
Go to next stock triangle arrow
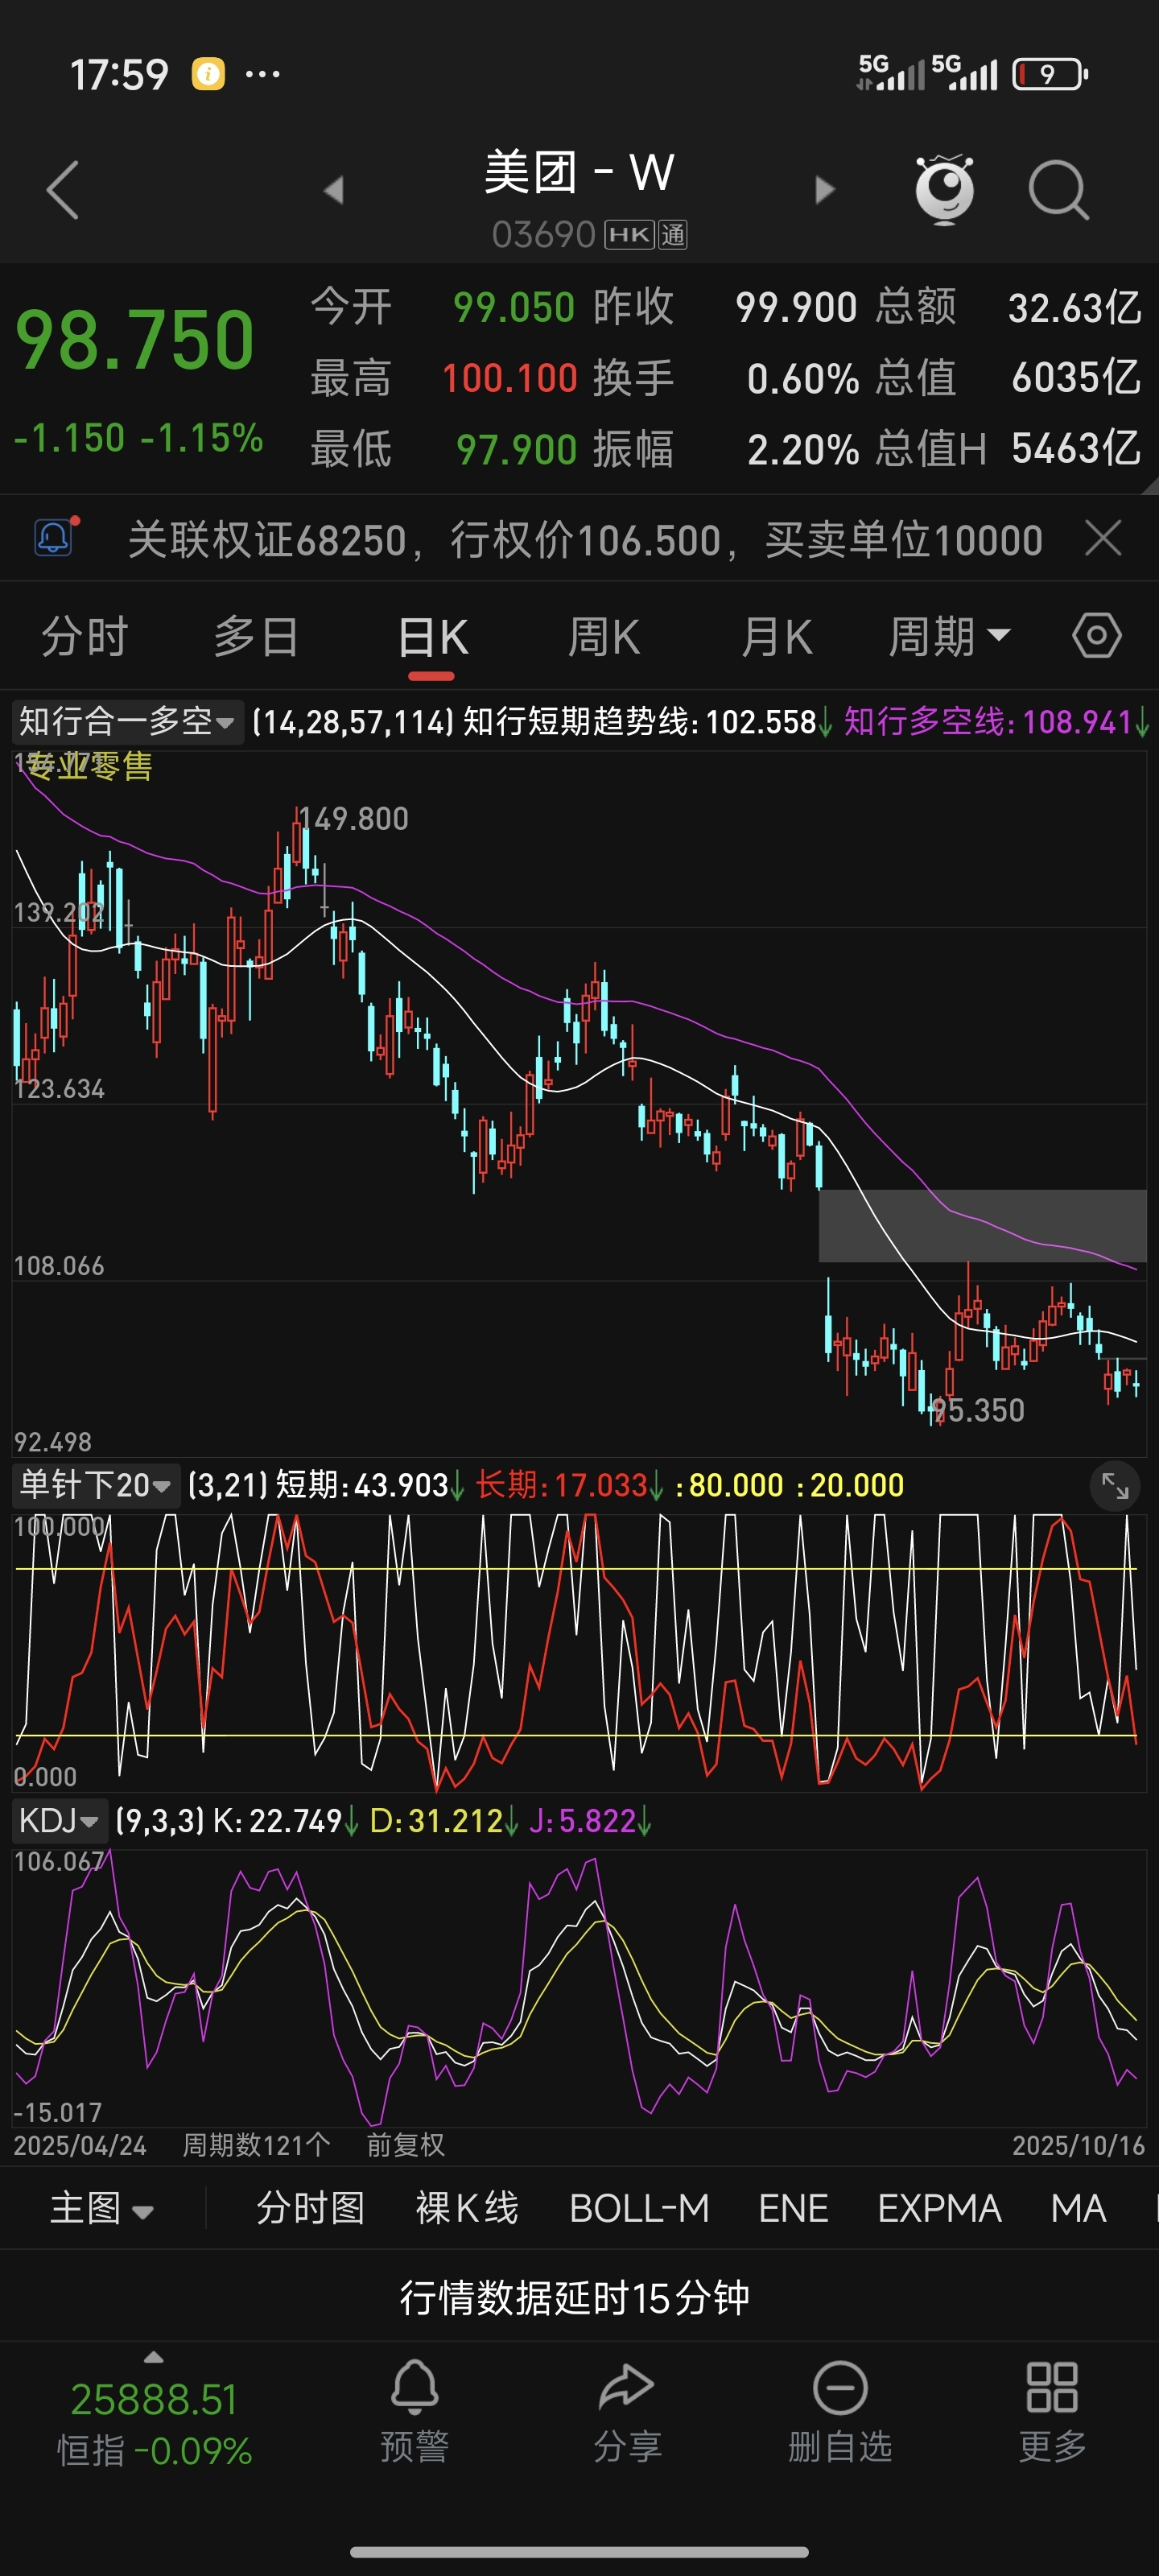824,190
